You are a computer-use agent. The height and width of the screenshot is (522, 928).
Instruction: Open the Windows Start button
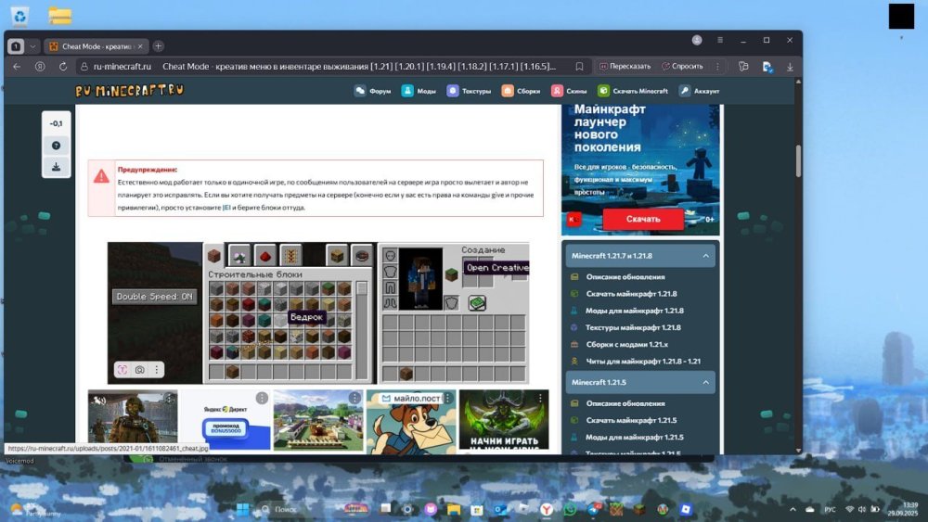click(x=242, y=510)
